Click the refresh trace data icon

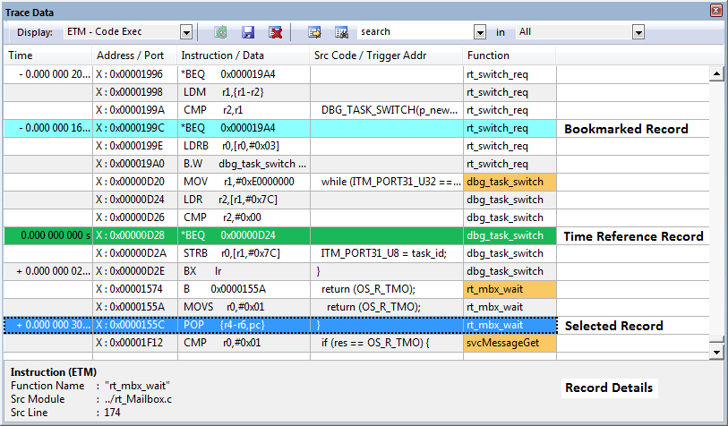221,32
